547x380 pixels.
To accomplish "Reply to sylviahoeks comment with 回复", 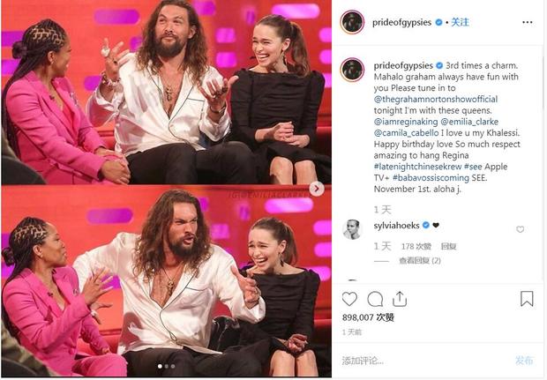I will coord(448,247).
